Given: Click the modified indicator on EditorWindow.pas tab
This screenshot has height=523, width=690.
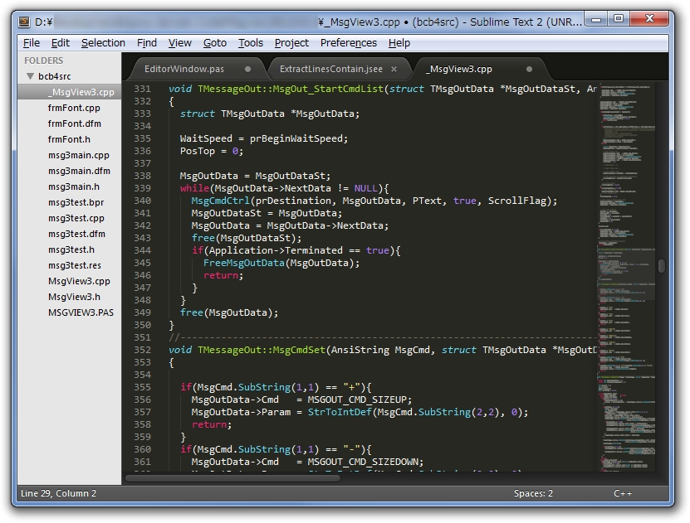Looking at the screenshot, I should point(247,70).
